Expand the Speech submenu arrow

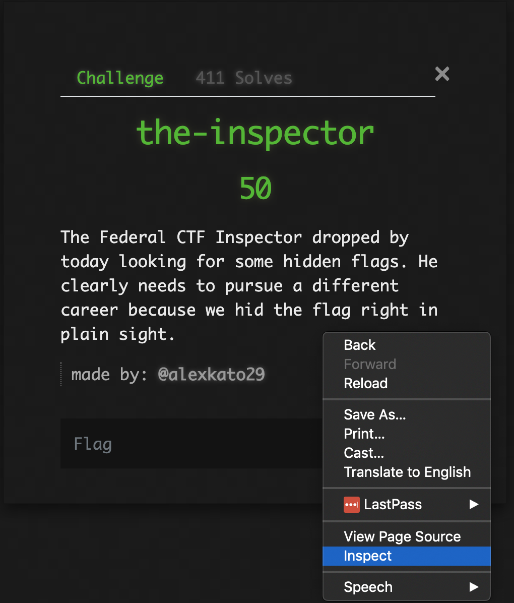point(474,587)
